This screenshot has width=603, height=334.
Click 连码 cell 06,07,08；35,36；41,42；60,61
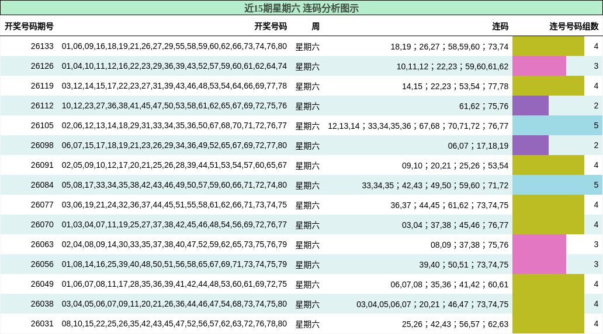point(449,284)
